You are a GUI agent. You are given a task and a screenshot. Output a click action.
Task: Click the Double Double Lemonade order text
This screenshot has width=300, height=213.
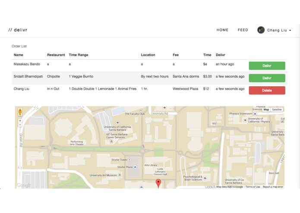tap(103, 89)
